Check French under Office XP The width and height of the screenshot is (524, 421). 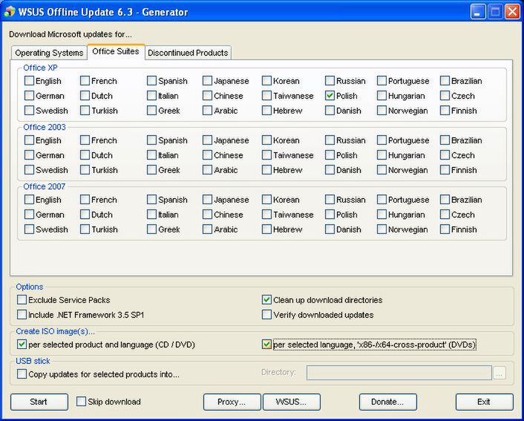click(85, 81)
